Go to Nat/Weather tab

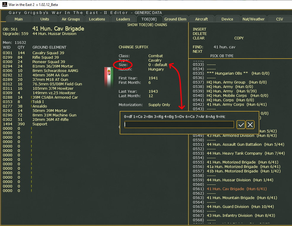click(x=253, y=19)
